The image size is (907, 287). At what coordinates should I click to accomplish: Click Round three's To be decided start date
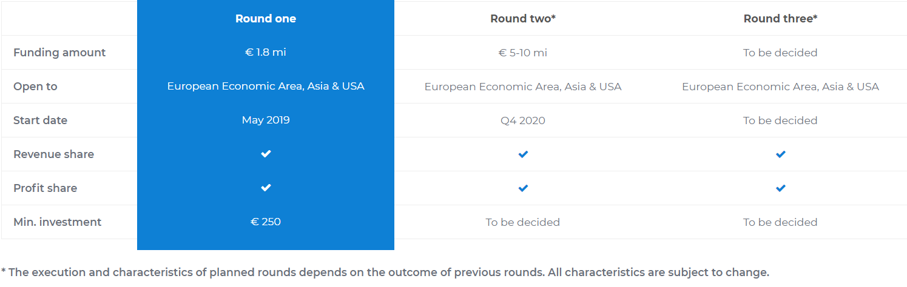coord(780,120)
